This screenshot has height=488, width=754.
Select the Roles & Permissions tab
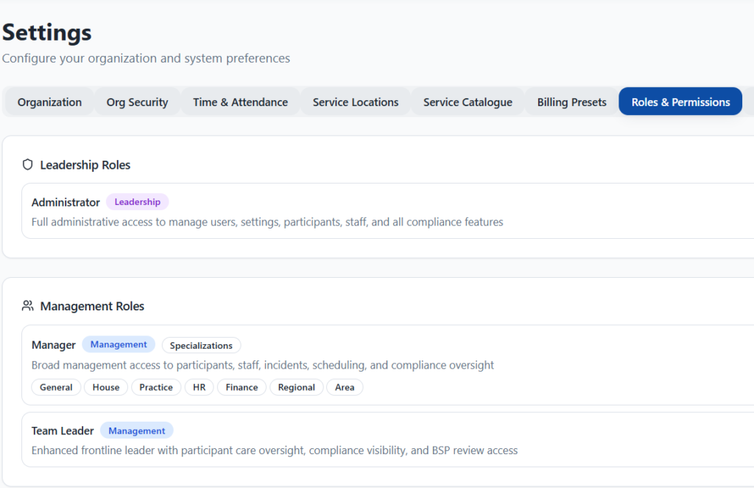pos(680,102)
